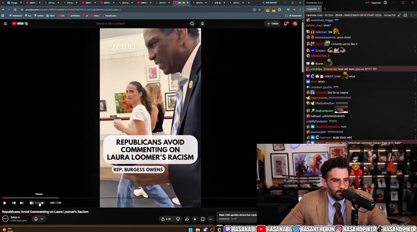Screen dimensions: 417x232
Task: Skip to next video in playlist
Action: (x=22, y=203)
